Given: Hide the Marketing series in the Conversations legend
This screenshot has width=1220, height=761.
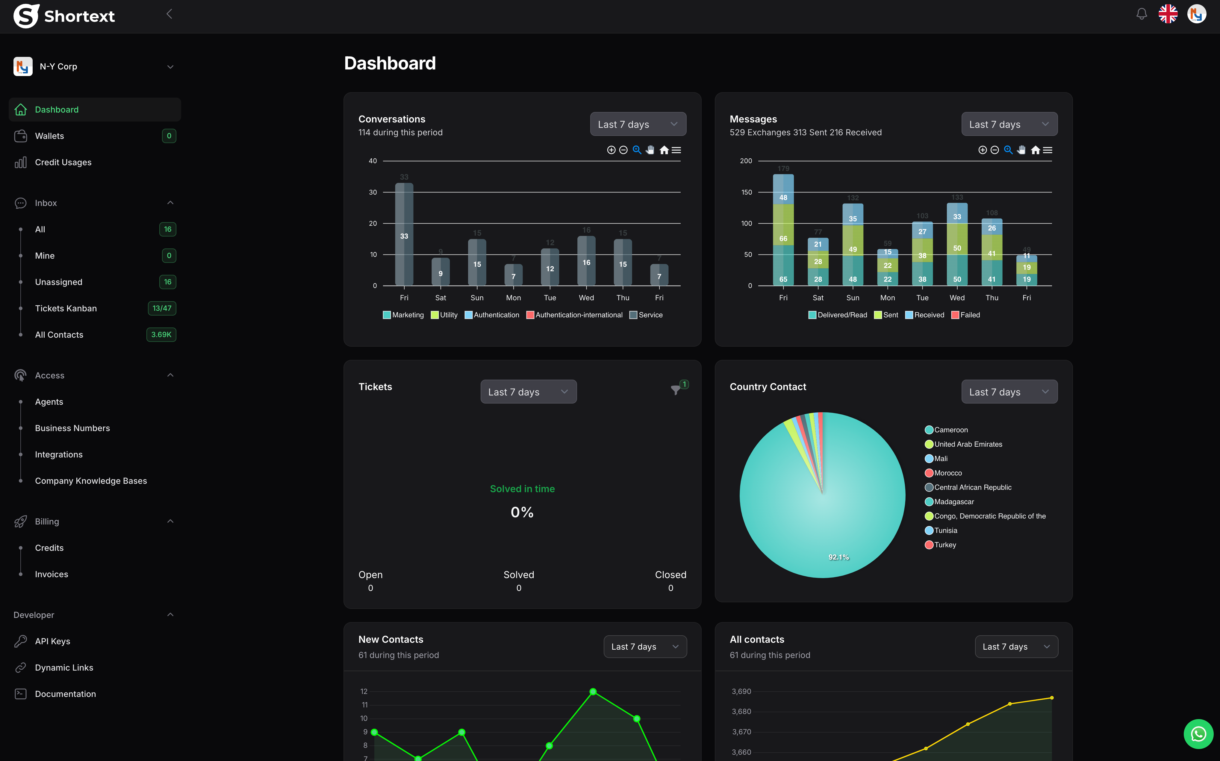Looking at the screenshot, I should (403, 315).
